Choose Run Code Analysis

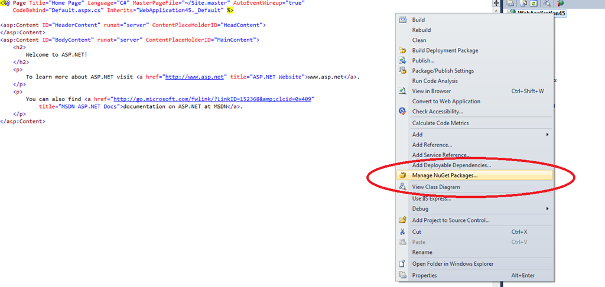pos(435,81)
